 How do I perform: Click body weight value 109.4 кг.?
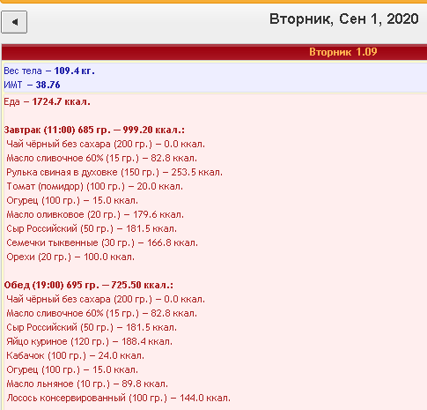[75, 71]
